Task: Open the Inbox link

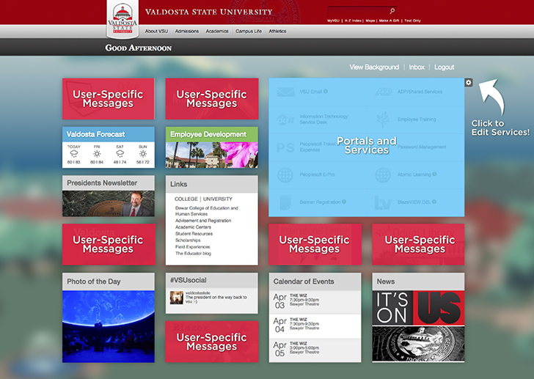Action: click(x=417, y=67)
